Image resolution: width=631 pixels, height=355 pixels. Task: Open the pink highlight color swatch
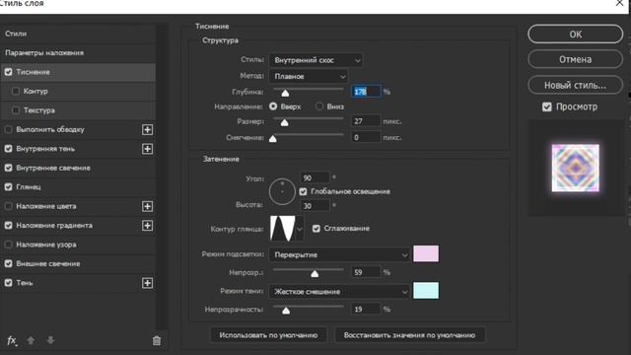(x=426, y=254)
